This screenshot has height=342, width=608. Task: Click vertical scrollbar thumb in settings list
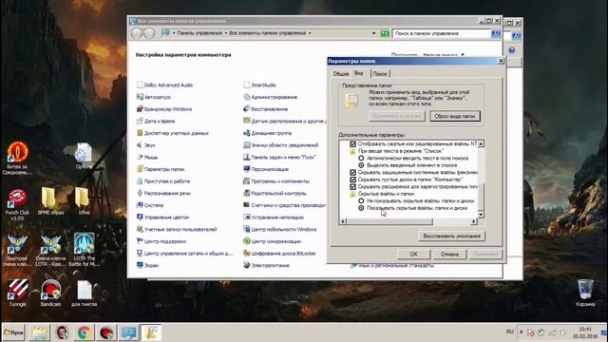pos(481,197)
